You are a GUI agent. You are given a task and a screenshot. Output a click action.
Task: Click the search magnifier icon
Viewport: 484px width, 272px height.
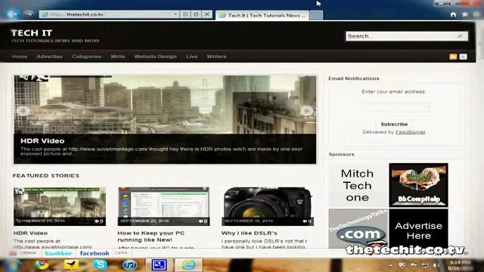point(460,36)
